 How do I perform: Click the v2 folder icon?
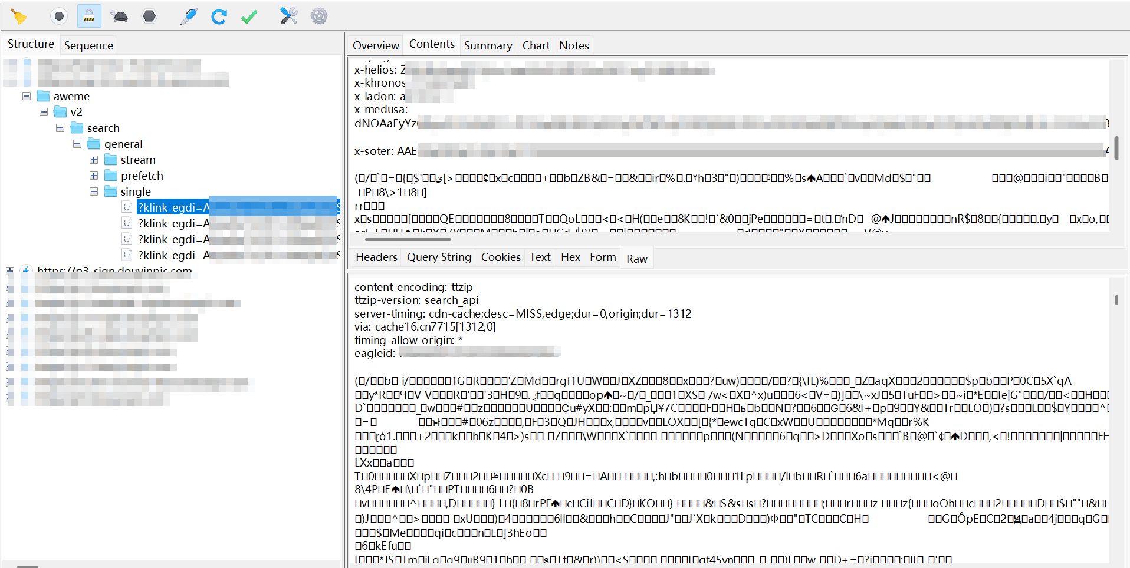click(x=60, y=112)
